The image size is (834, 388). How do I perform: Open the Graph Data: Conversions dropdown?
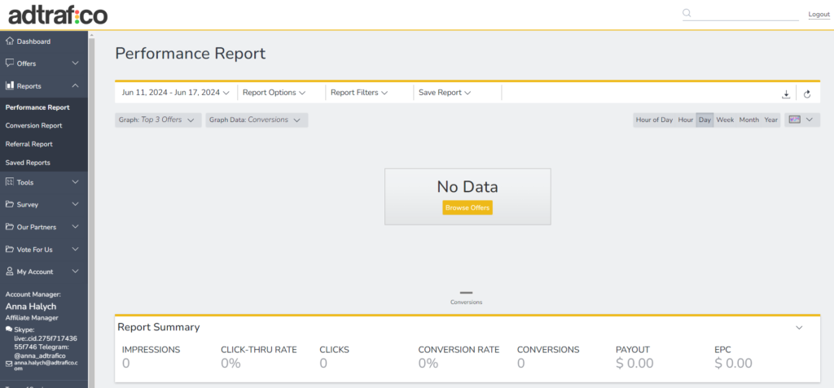pyautogui.click(x=257, y=120)
